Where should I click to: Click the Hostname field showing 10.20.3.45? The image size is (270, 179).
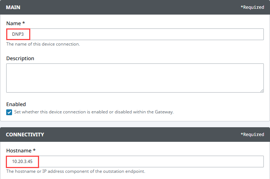click(135, 162)
